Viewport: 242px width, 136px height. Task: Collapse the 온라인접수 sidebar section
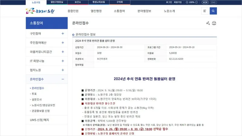coord(63,79)
